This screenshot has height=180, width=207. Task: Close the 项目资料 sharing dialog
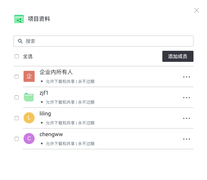[x=196, y=10]
